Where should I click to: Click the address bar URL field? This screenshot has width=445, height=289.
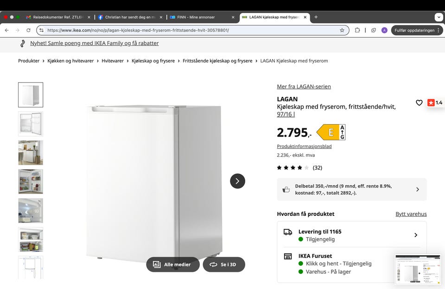click(192, 31)
